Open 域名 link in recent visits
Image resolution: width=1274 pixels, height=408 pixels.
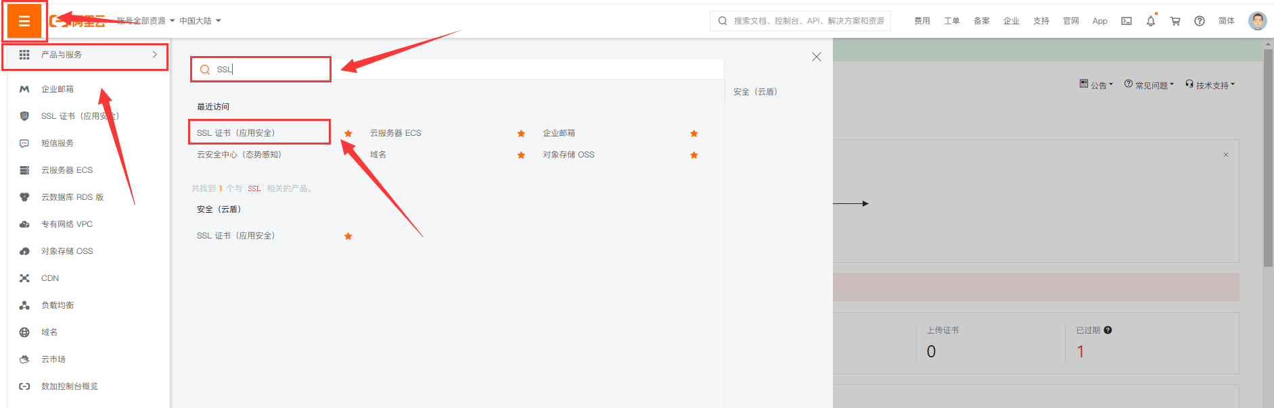(378, 155)
